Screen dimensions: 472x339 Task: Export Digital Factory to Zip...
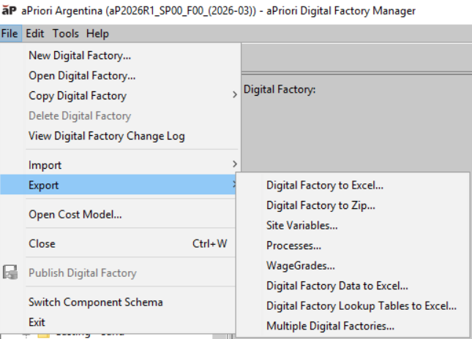[x=353, y=205]
